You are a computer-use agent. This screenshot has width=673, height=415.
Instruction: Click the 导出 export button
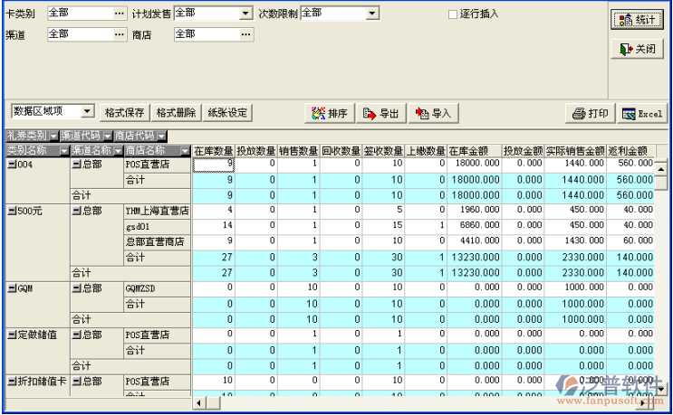click(380, 113)
